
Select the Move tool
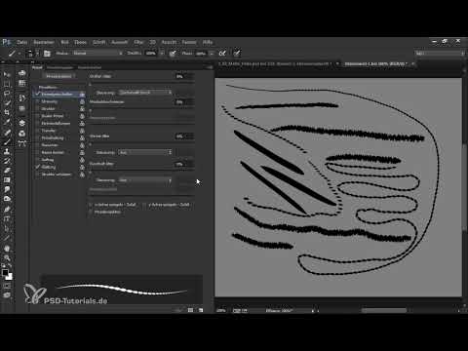point(7,74)
